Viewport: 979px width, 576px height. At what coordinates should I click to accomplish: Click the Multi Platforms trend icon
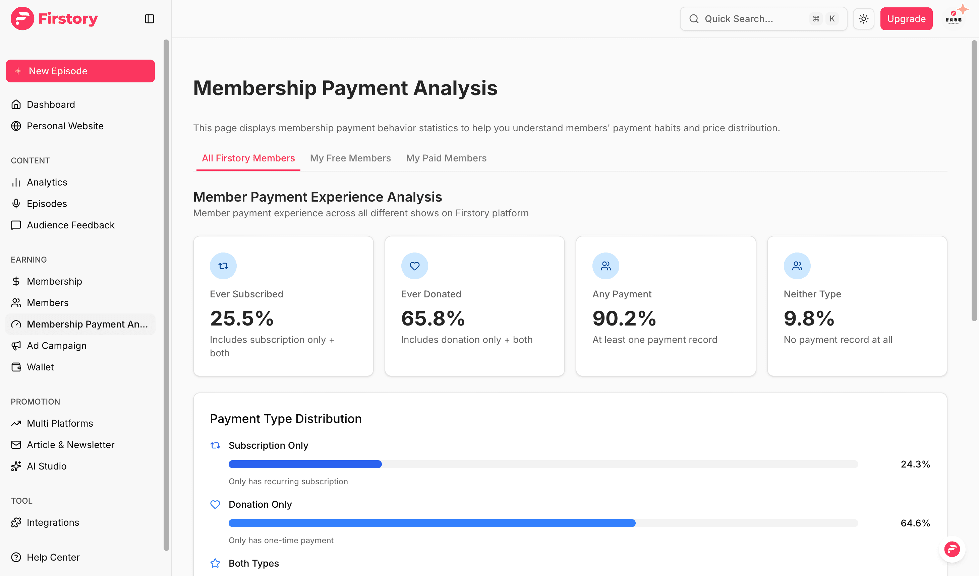(x=16, y=423)
